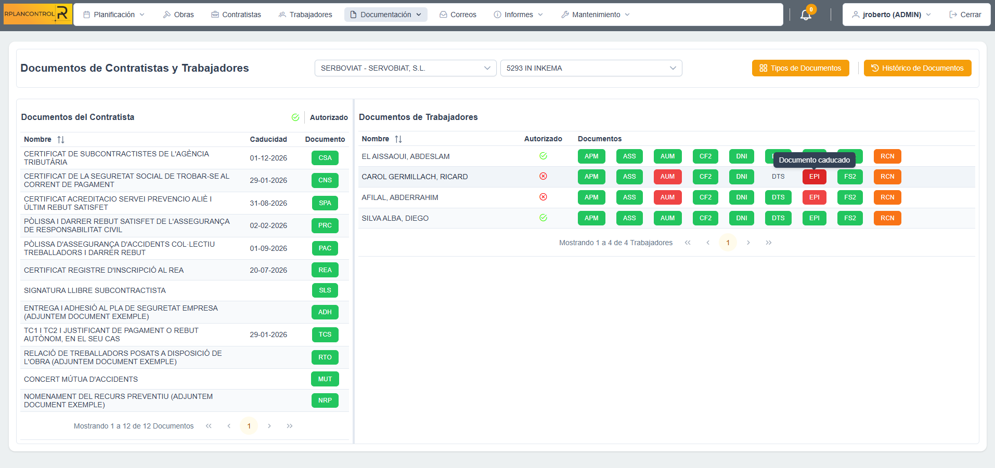Click the RCN badge for EL AISSAOUI
The image size is (995, 468).
pos(887,156)
